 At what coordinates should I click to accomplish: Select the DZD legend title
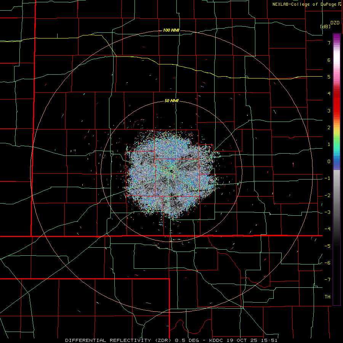pos(335,23)
